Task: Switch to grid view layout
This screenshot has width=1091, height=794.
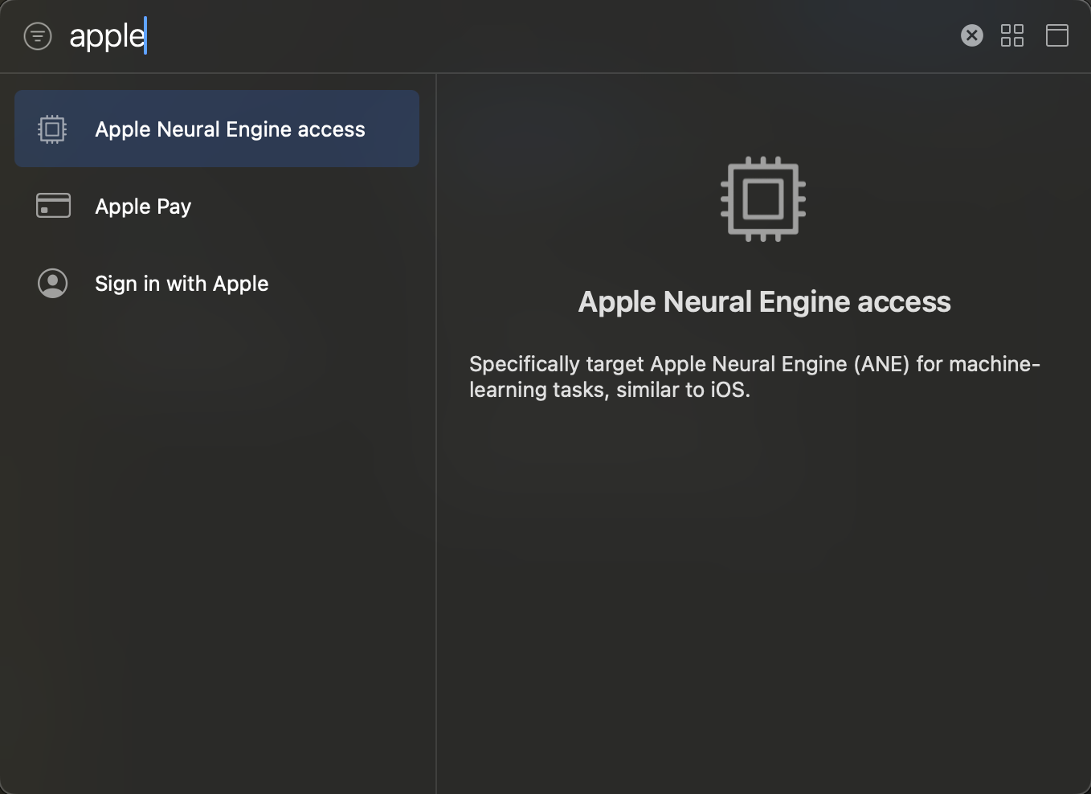Action: click(x=1012, y=35)
